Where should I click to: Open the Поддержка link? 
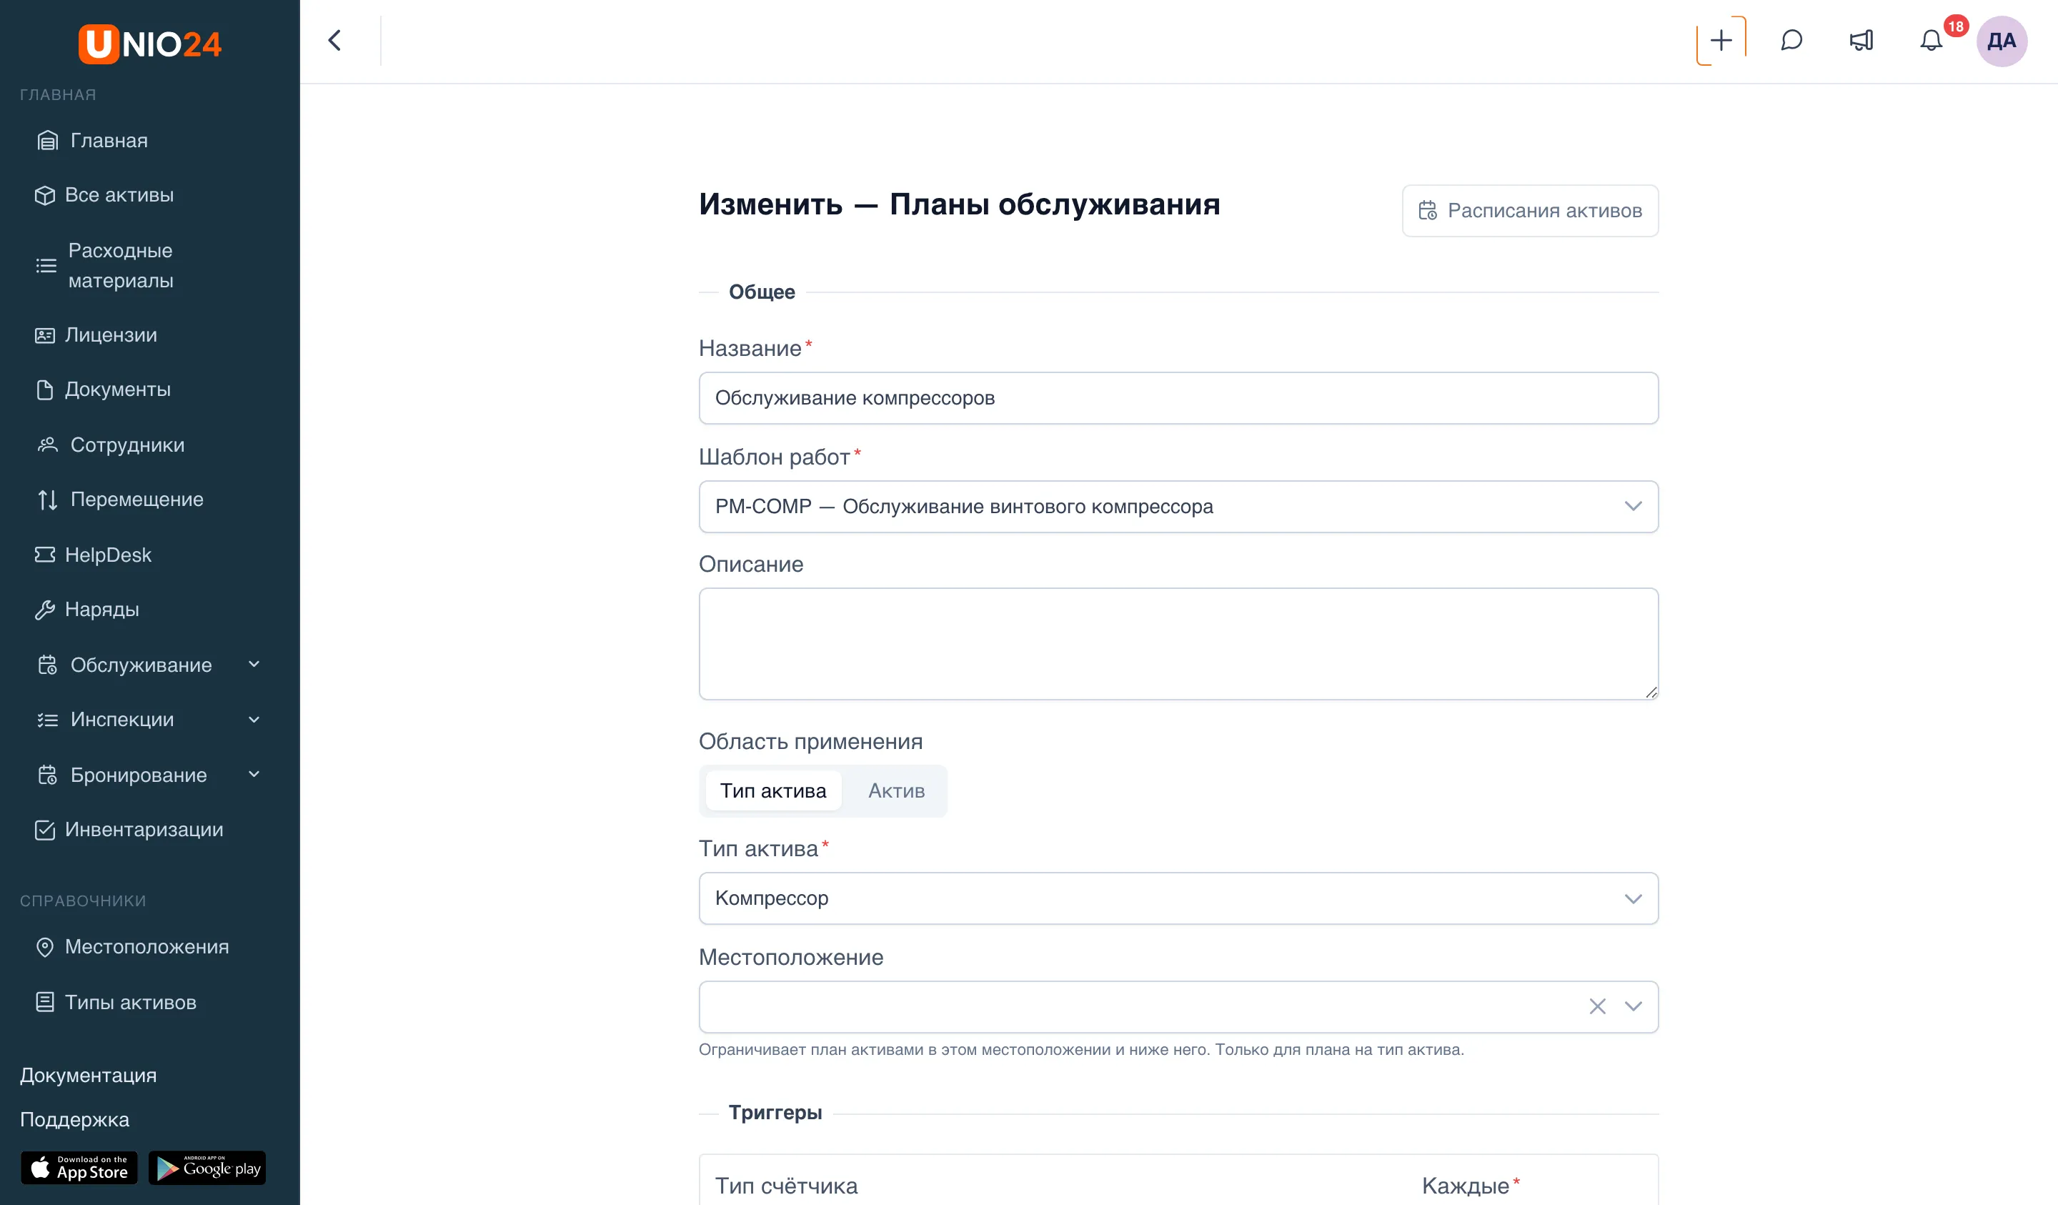(x=74, y=1119)
